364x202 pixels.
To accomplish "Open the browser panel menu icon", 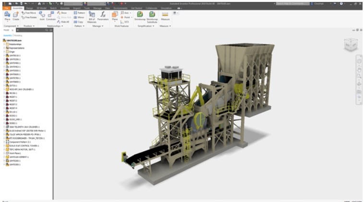I will point(51,30).
